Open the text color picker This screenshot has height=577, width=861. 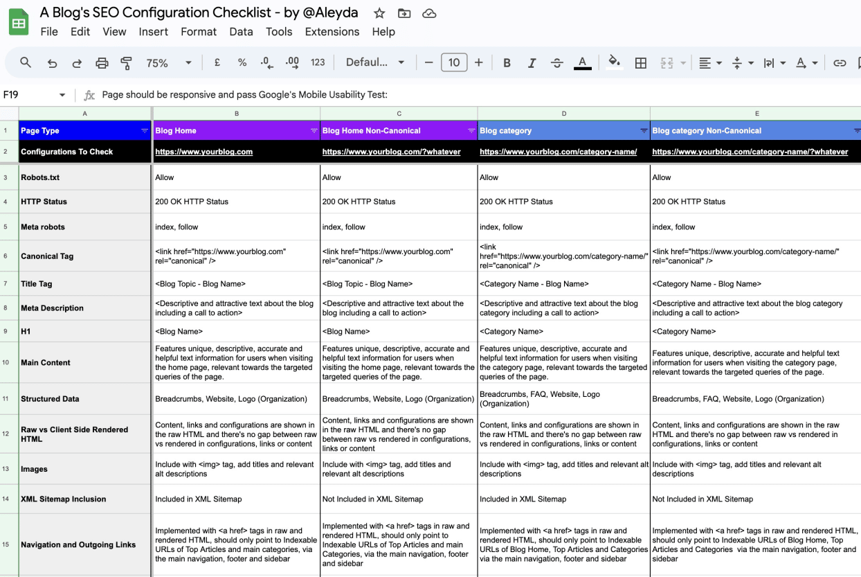pos(583,63)
